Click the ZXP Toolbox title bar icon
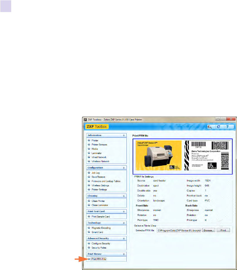 85,120
